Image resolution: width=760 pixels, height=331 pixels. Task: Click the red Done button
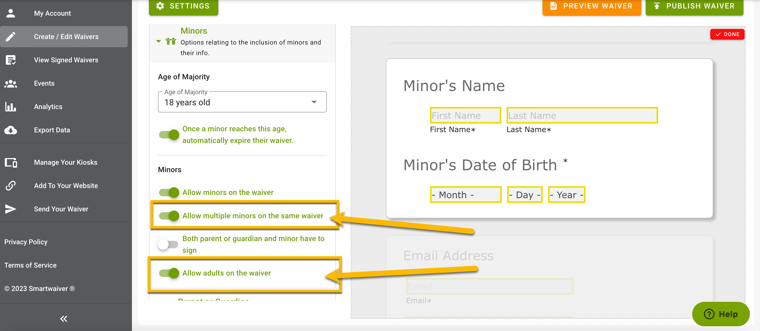[x=727, y=34]
